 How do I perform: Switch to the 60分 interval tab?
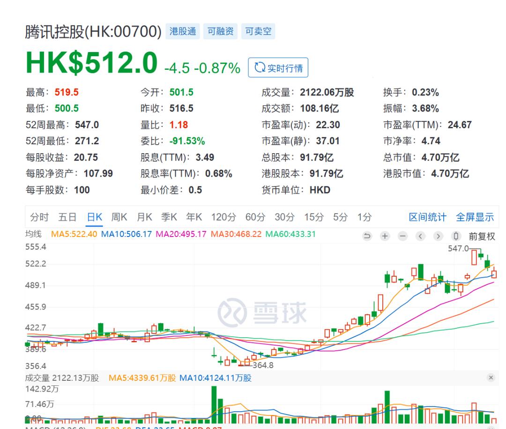[x=255, y=217]
